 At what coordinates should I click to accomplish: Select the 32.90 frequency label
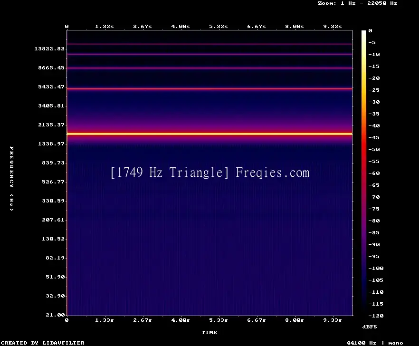(x=55, y=296)
